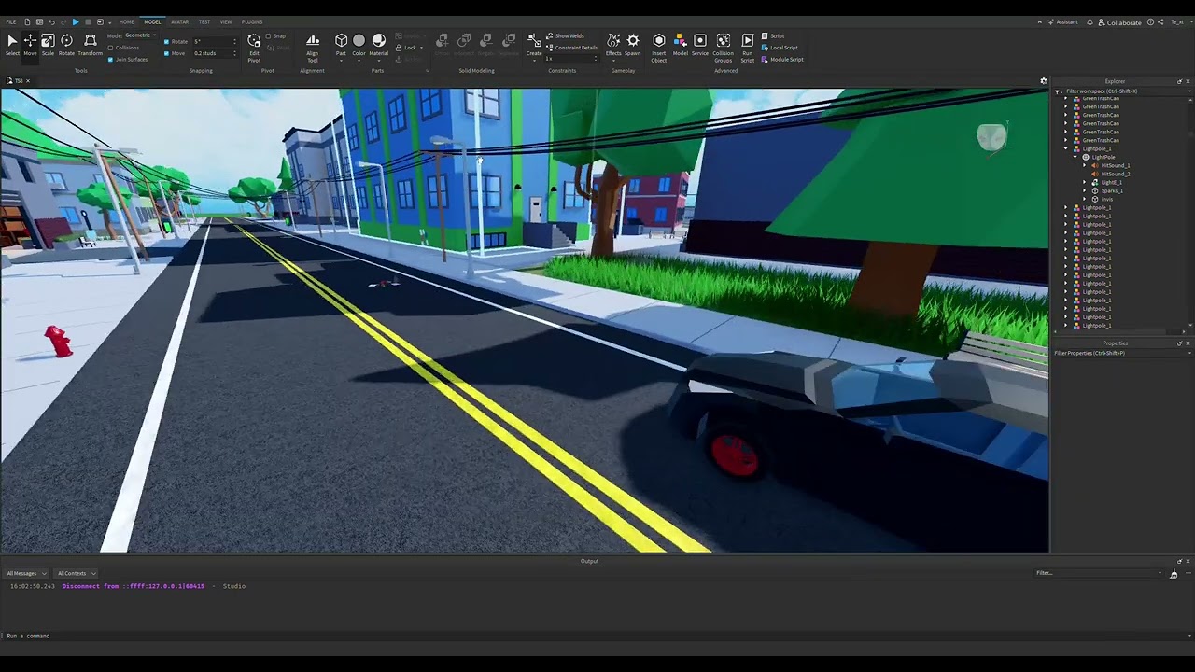
Task: Choose the Select tool in the ribbon
Action: pyautogui.click(x=12, y=45)
